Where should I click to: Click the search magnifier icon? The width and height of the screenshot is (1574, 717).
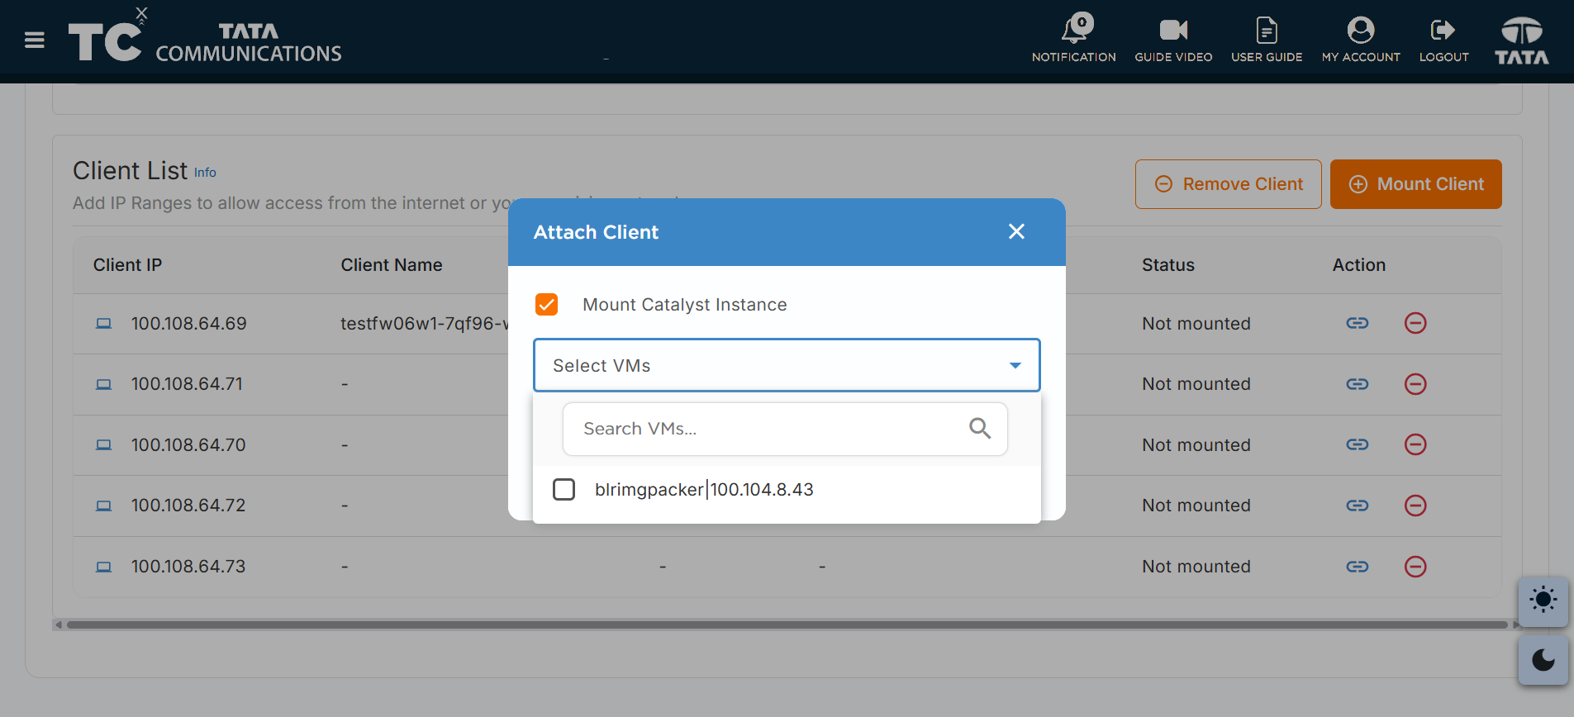979,428
